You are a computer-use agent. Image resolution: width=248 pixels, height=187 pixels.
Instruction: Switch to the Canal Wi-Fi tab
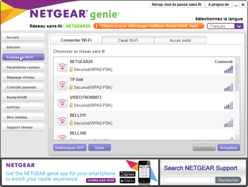(x=128, y=40)
